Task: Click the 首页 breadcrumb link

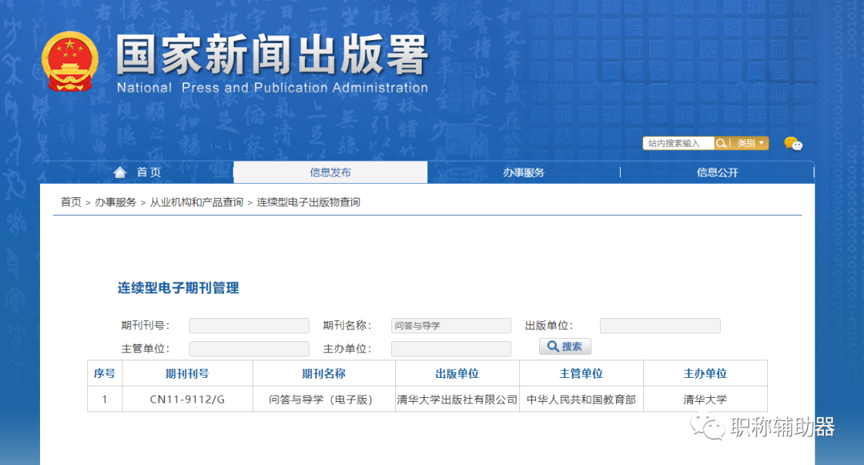Action: point(70,201)
